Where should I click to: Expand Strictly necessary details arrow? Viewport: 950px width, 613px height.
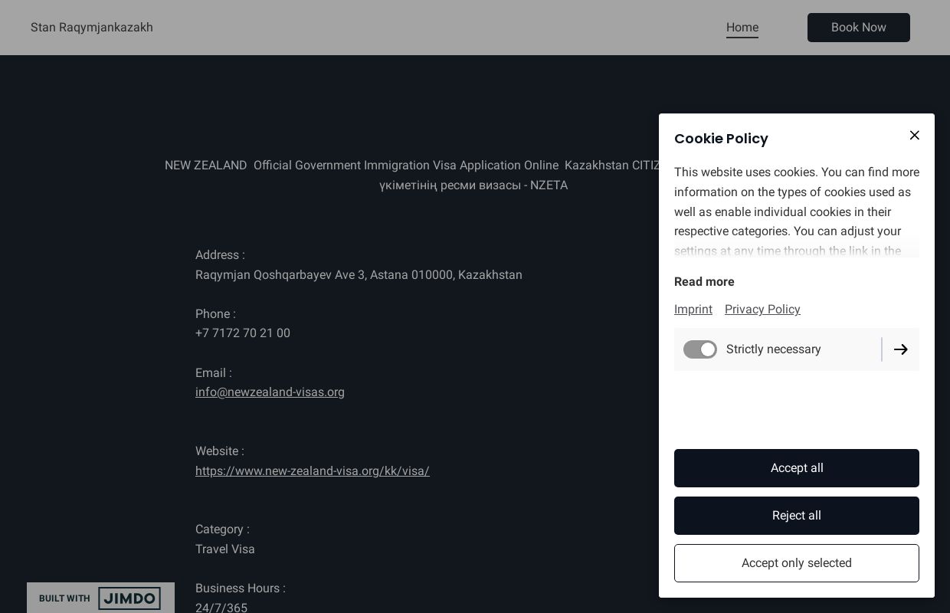point(901,349)
